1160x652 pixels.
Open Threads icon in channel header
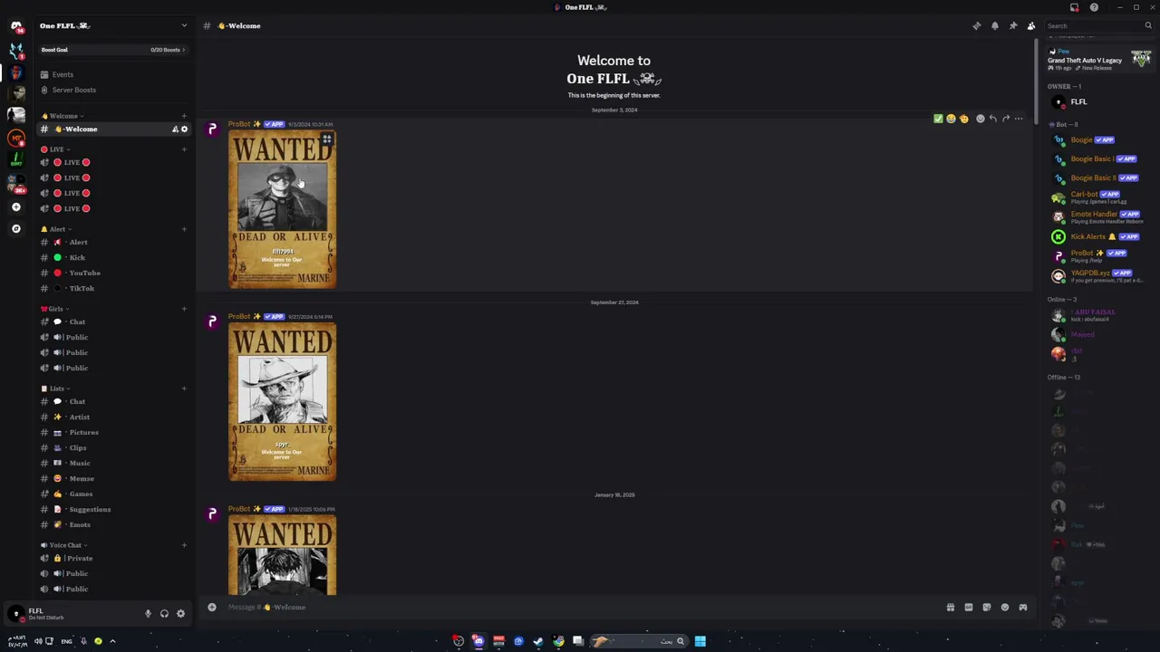click(x=977, y=25)
